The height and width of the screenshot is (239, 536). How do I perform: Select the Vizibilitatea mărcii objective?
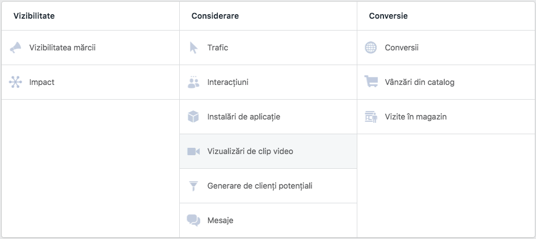click(x=62, y=48)
